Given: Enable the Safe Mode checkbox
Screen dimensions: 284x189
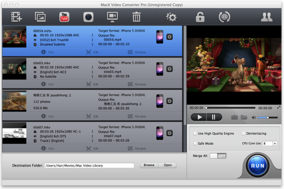Looking at the screenshot, I should (x=195, y=143).
